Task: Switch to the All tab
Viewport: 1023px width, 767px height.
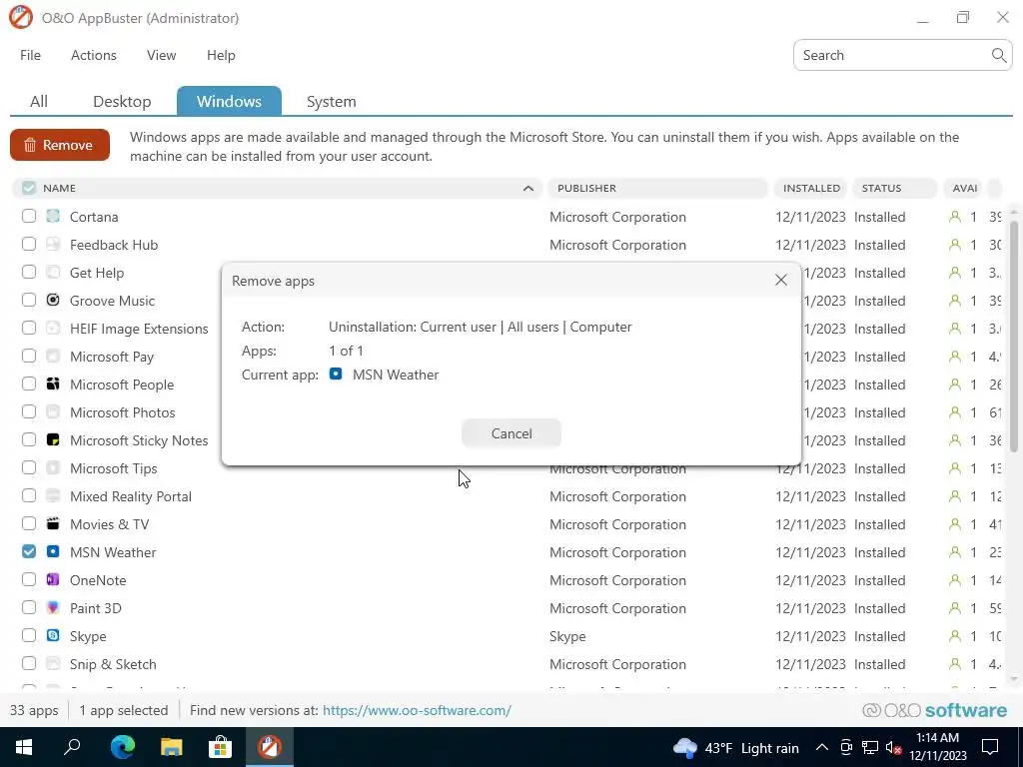Action: (x=39, y=101)
